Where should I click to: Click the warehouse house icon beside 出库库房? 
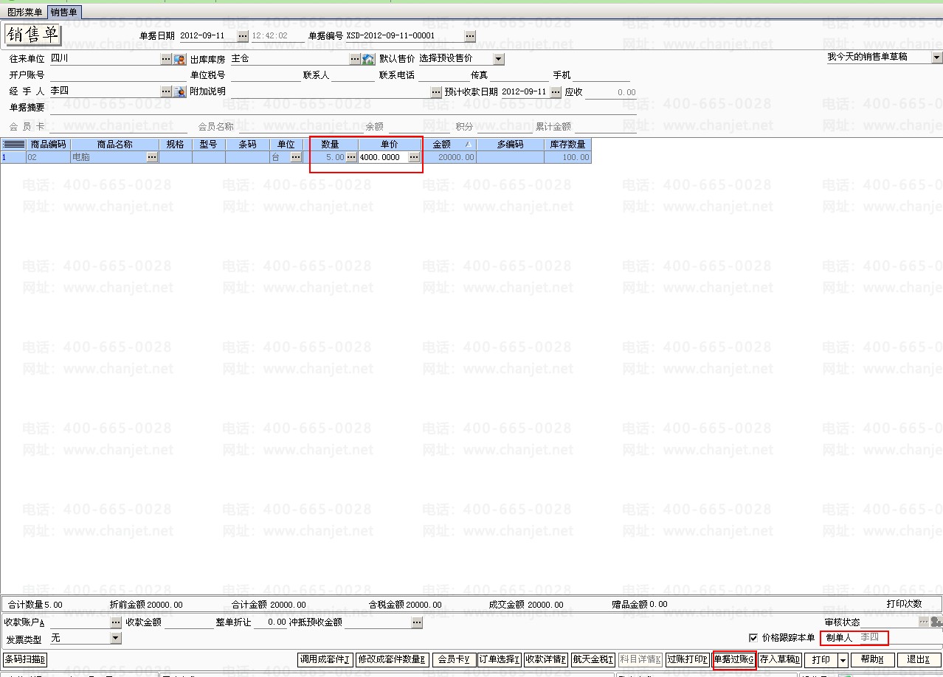[368, 59]
